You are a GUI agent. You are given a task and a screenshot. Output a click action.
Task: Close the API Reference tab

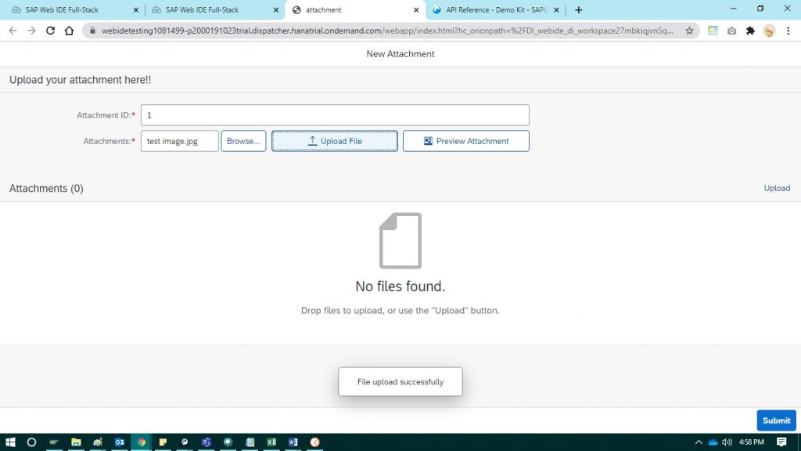click(556, 9)
